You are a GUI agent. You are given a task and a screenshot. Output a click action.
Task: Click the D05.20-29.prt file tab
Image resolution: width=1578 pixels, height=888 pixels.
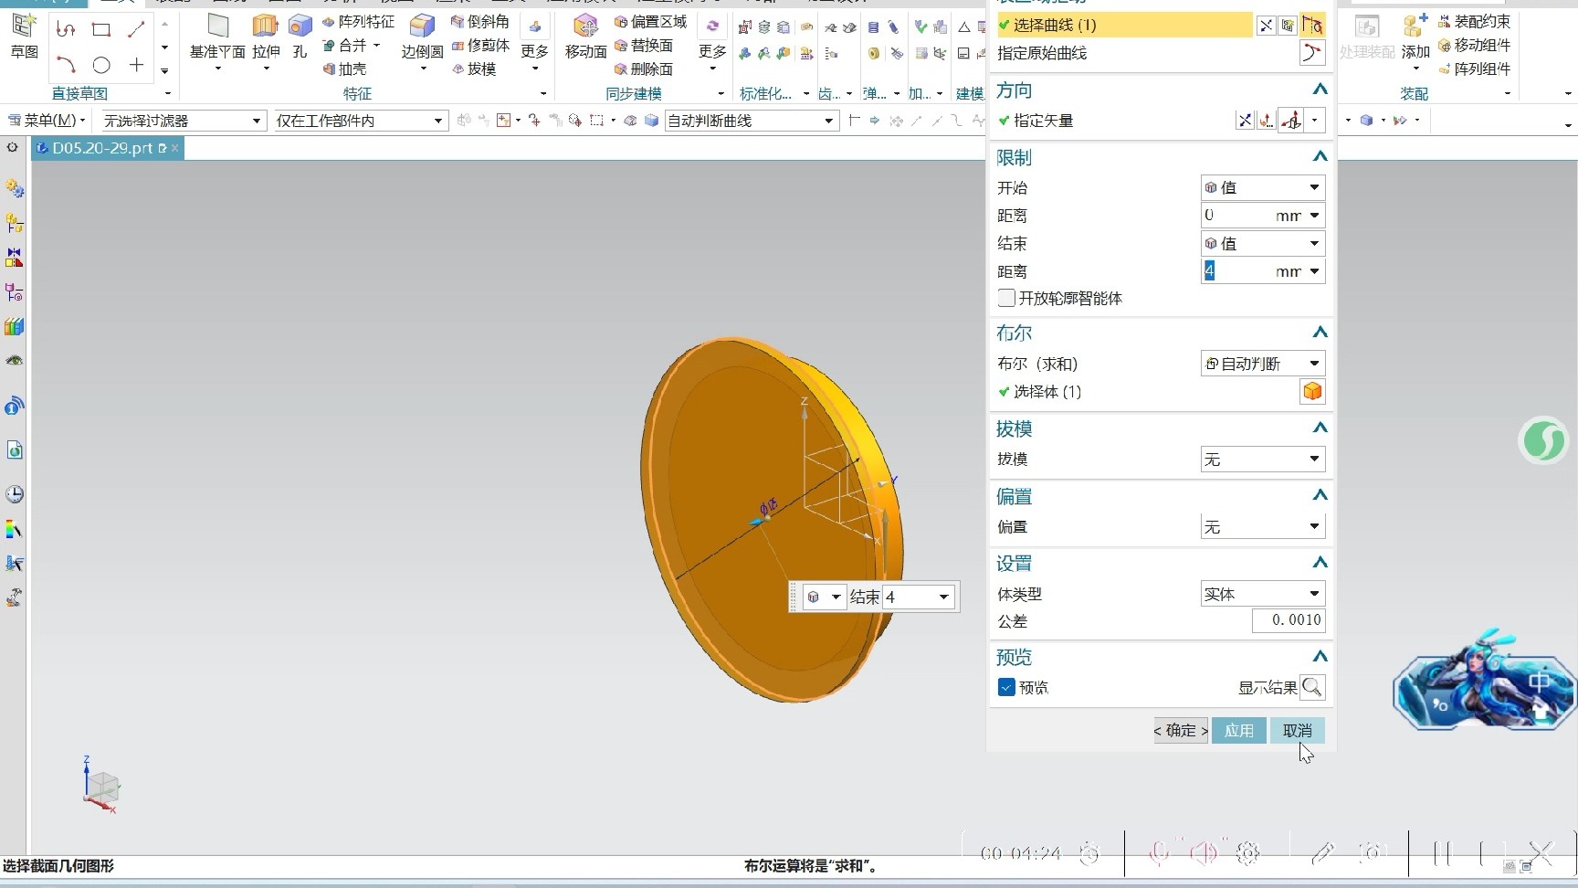coord(103,148)
